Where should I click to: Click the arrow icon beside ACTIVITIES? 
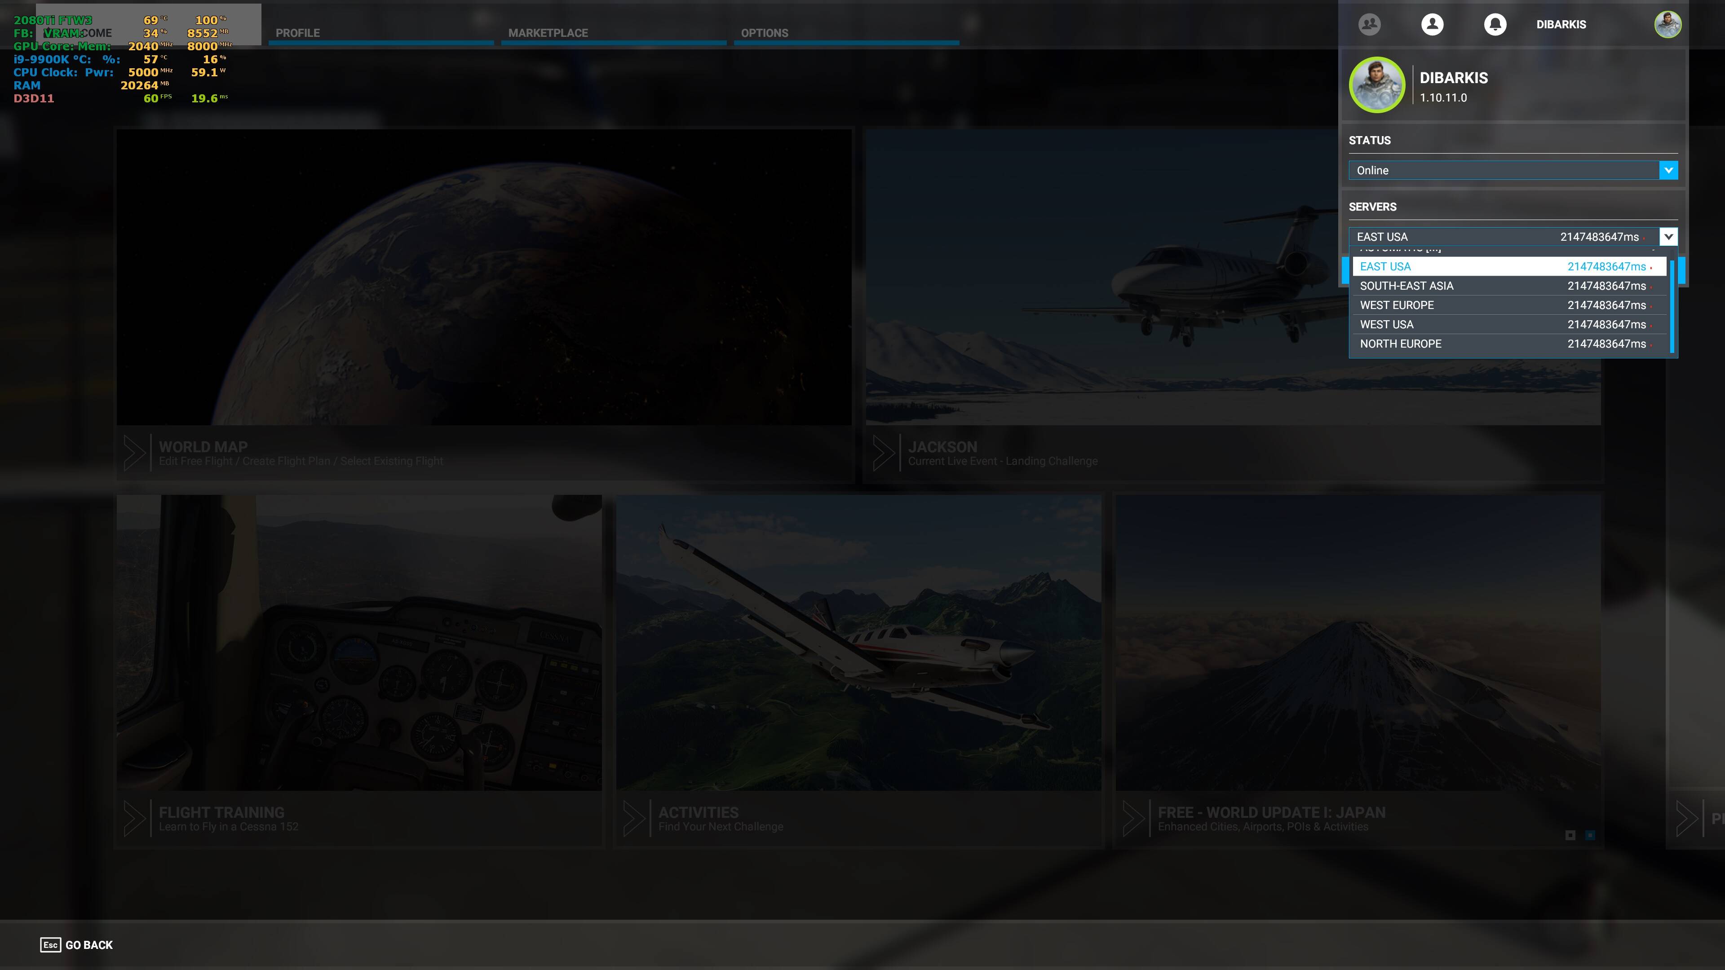(634, 818)
